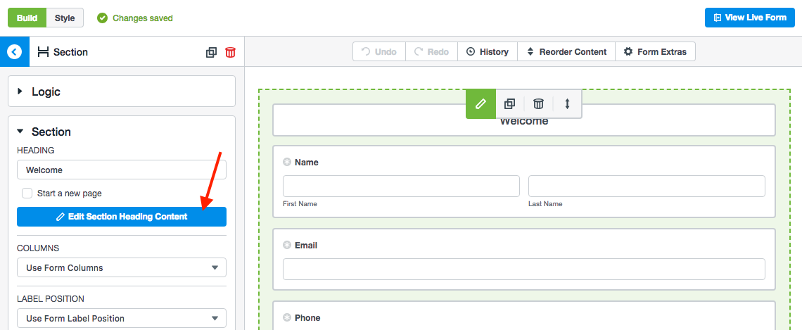The width and height of the screenshot is (802, 330).
Task: Click the gear icon beside Email field
Action: click(287, 246)
